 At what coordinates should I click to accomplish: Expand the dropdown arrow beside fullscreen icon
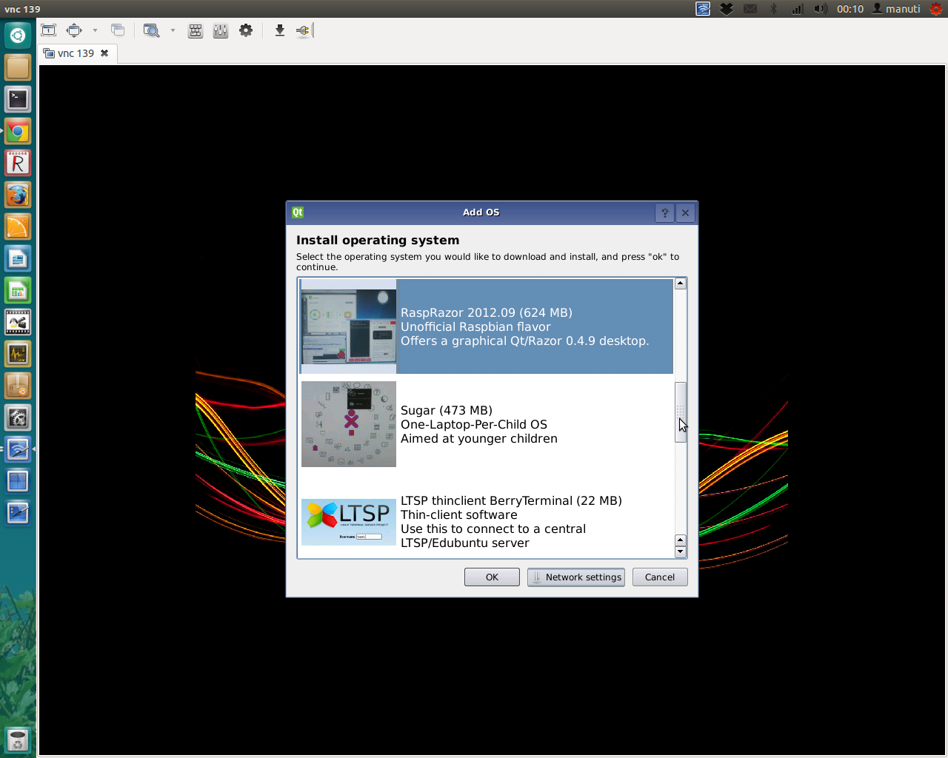pyautogui.click(x=95, y=30)
